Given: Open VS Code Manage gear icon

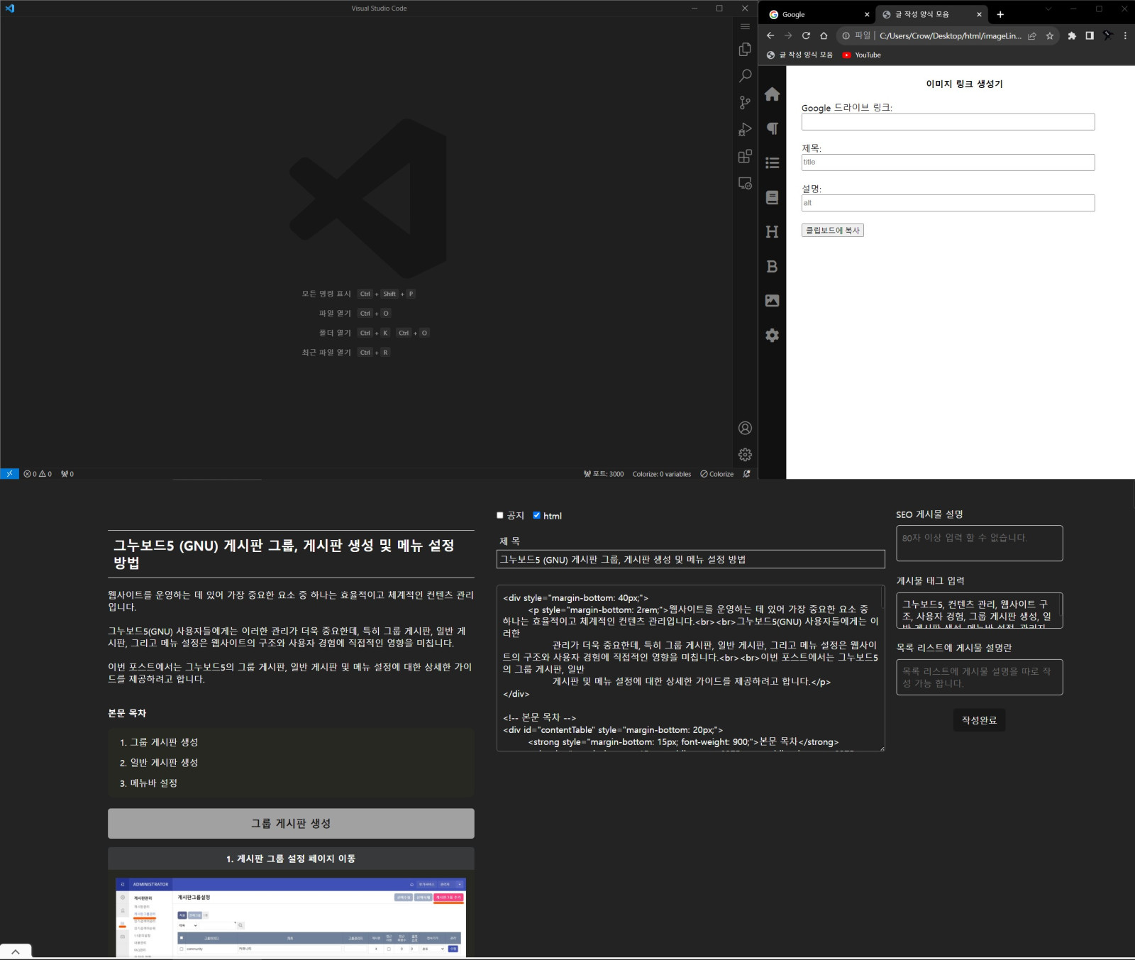Looking at the screenshot, I should point(745,455).
